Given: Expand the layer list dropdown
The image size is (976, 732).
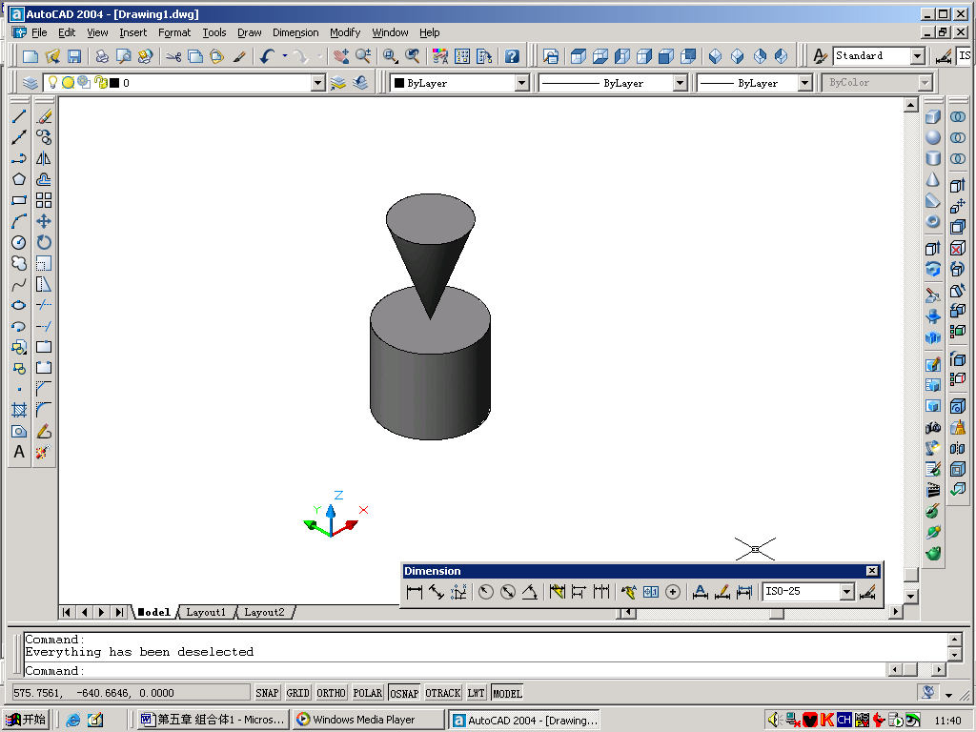Looking at the screenshot, I should click(318, 83).
